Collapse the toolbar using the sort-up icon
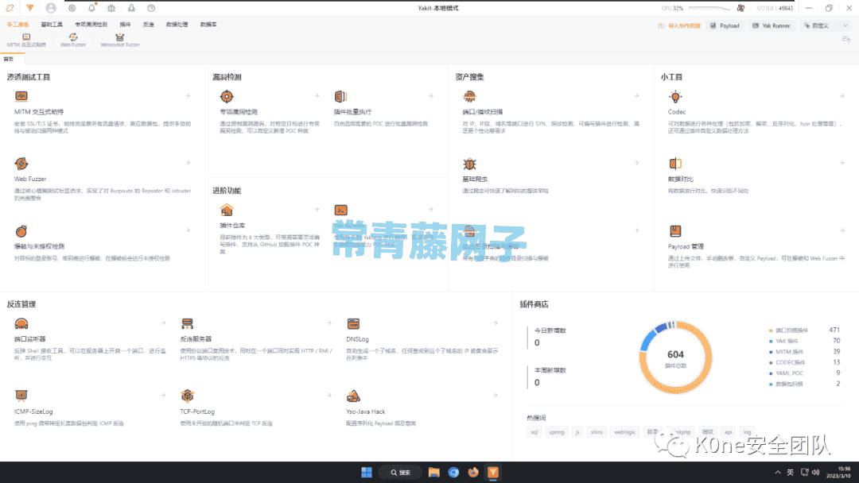 pos(846,40)
